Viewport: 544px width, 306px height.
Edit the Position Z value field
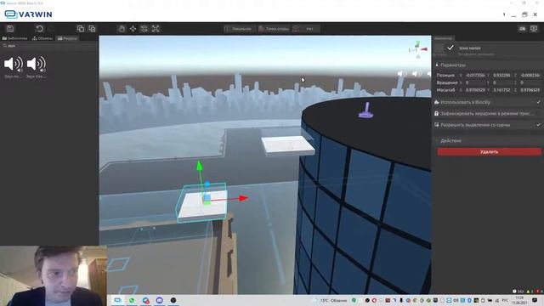[x=530, y=75]
